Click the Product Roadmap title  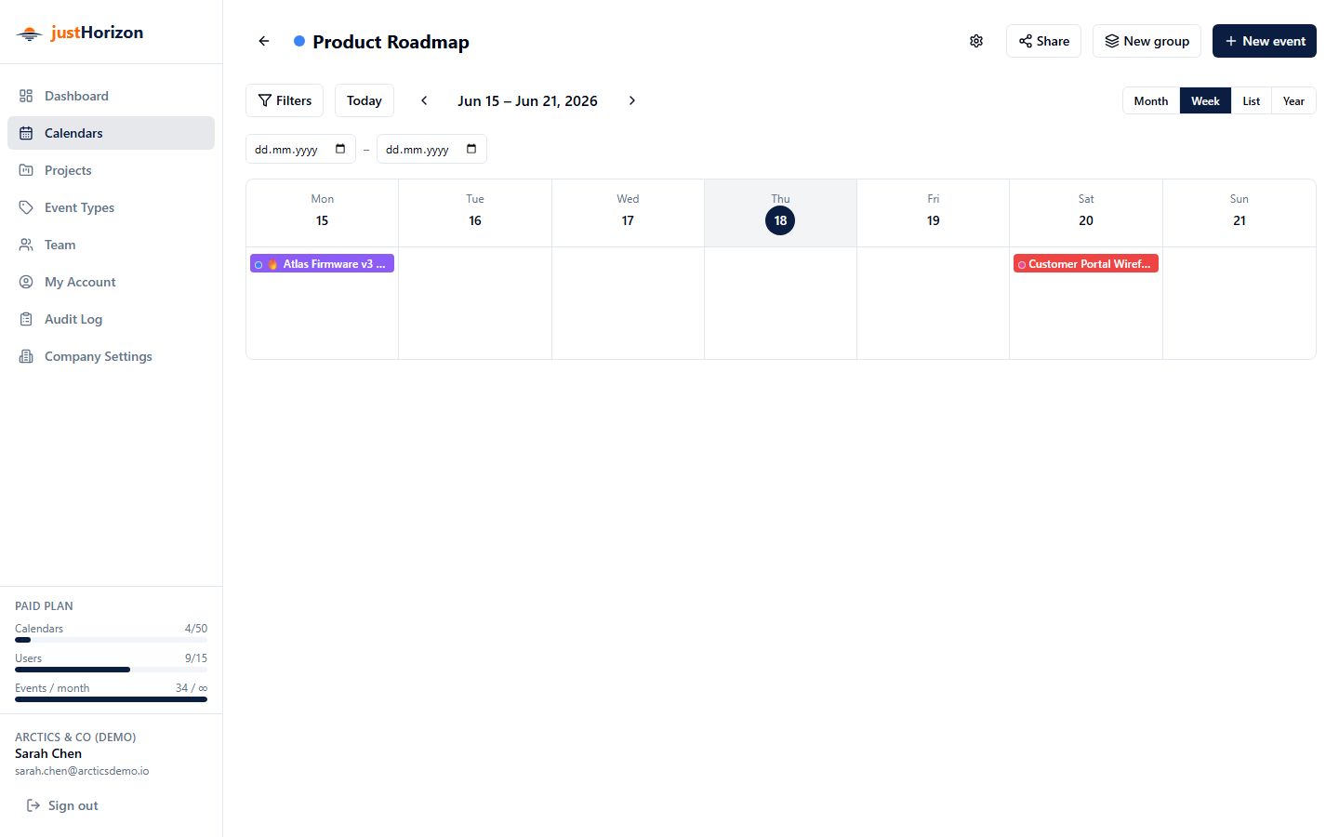[x=391, y=42]
